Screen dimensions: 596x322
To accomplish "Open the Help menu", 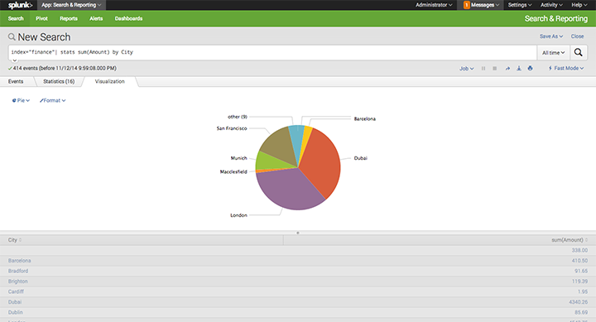I will (579, 5).
